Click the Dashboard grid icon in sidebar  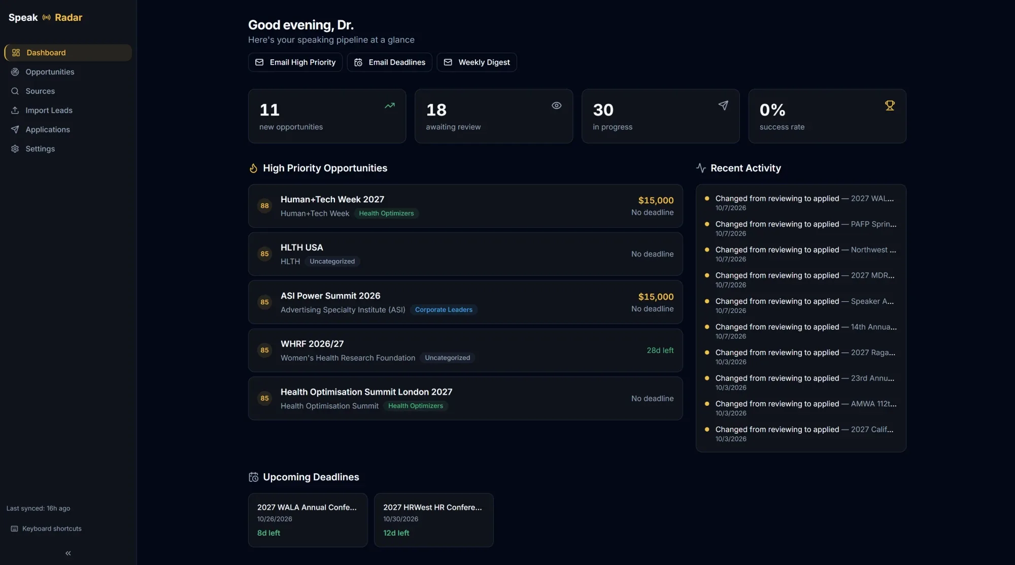(16, 53)
